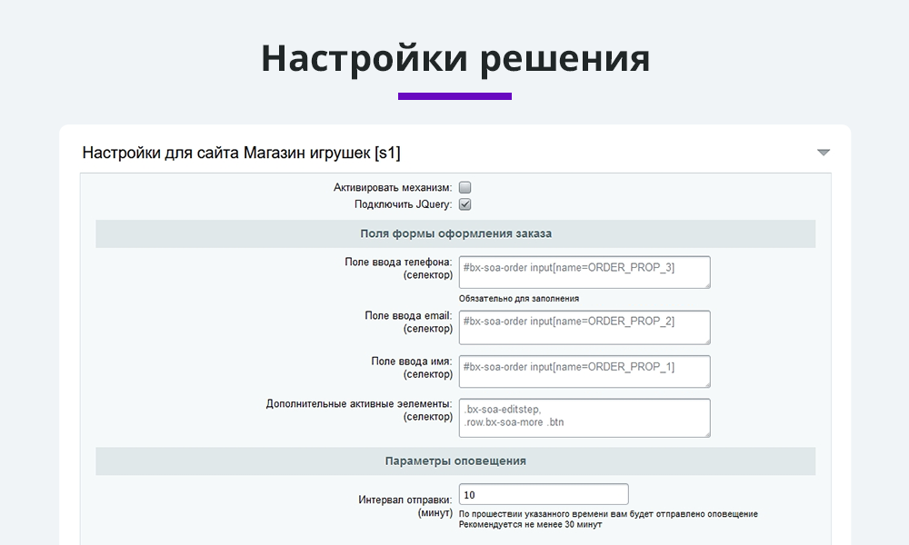Select the email selector field with ORDER_PROP_2

584,327
